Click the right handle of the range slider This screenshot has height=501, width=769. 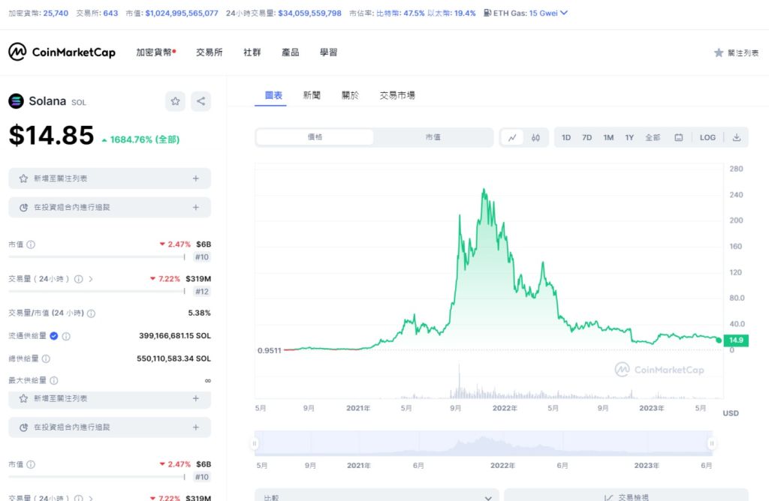pyautogui.click(x=712, y=444)
